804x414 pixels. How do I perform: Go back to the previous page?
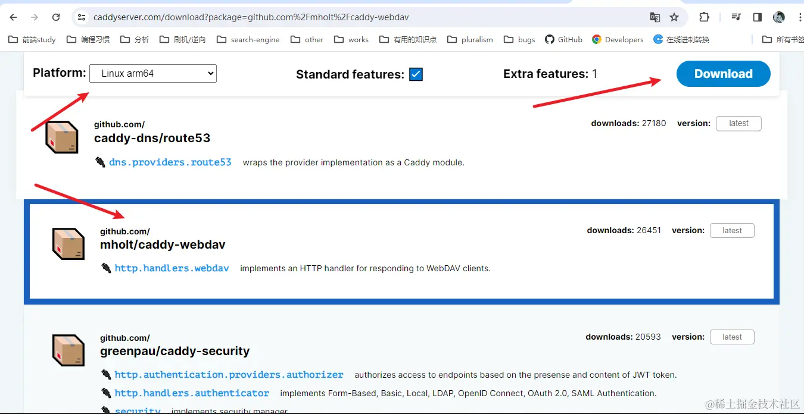(x=13, y=17)
